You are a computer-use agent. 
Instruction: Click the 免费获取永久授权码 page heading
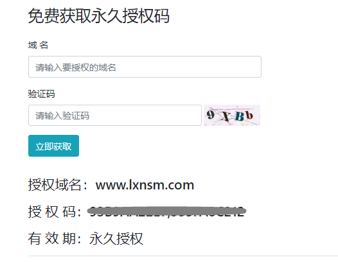pyautogui.click(x=99, y=15)
